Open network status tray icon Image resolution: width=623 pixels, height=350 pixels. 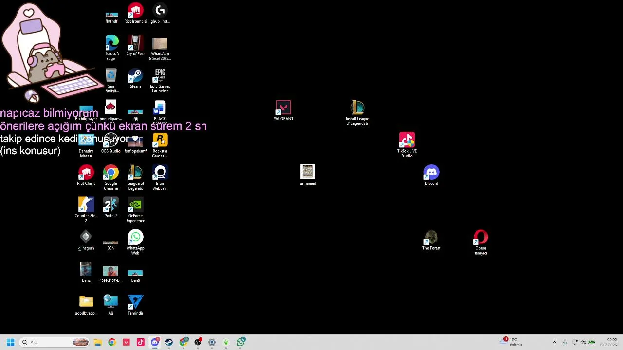click(575, 342)
